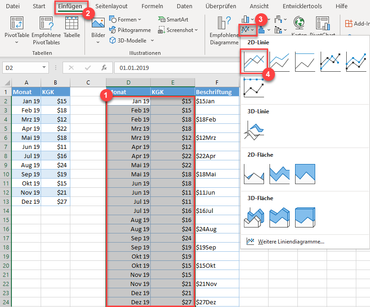Insert a PivotChart
370x307 pixels.
322,25
